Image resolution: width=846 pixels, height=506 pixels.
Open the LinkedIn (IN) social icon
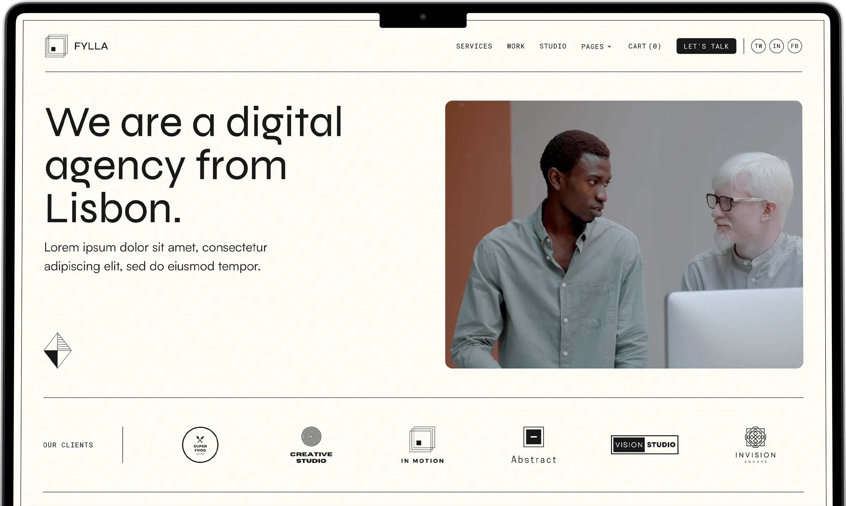click(x=777, y=46)
